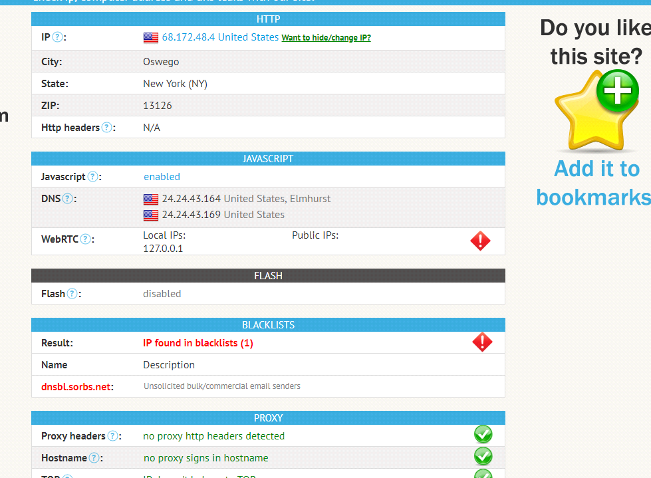Image resolution: width=651 pixels, height=478 pixels.
Task: Click the ZIP value 13126
Action: click(x=158, y=106)
